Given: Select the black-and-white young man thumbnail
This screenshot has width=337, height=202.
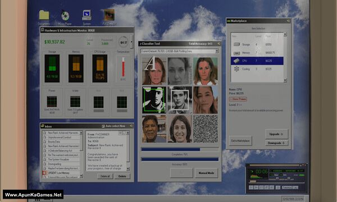Looking at the screenshot, I should (x=180, y=100).
